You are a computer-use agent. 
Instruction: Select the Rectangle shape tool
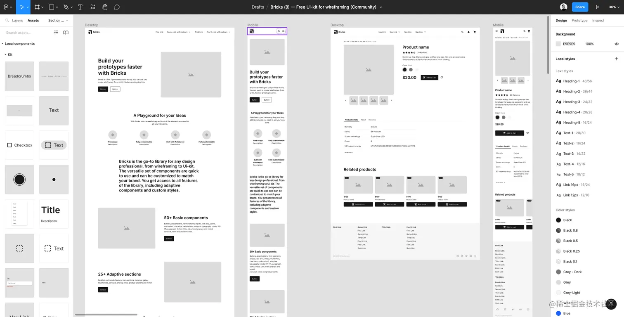pyautogui.click(x=52, y=7)
